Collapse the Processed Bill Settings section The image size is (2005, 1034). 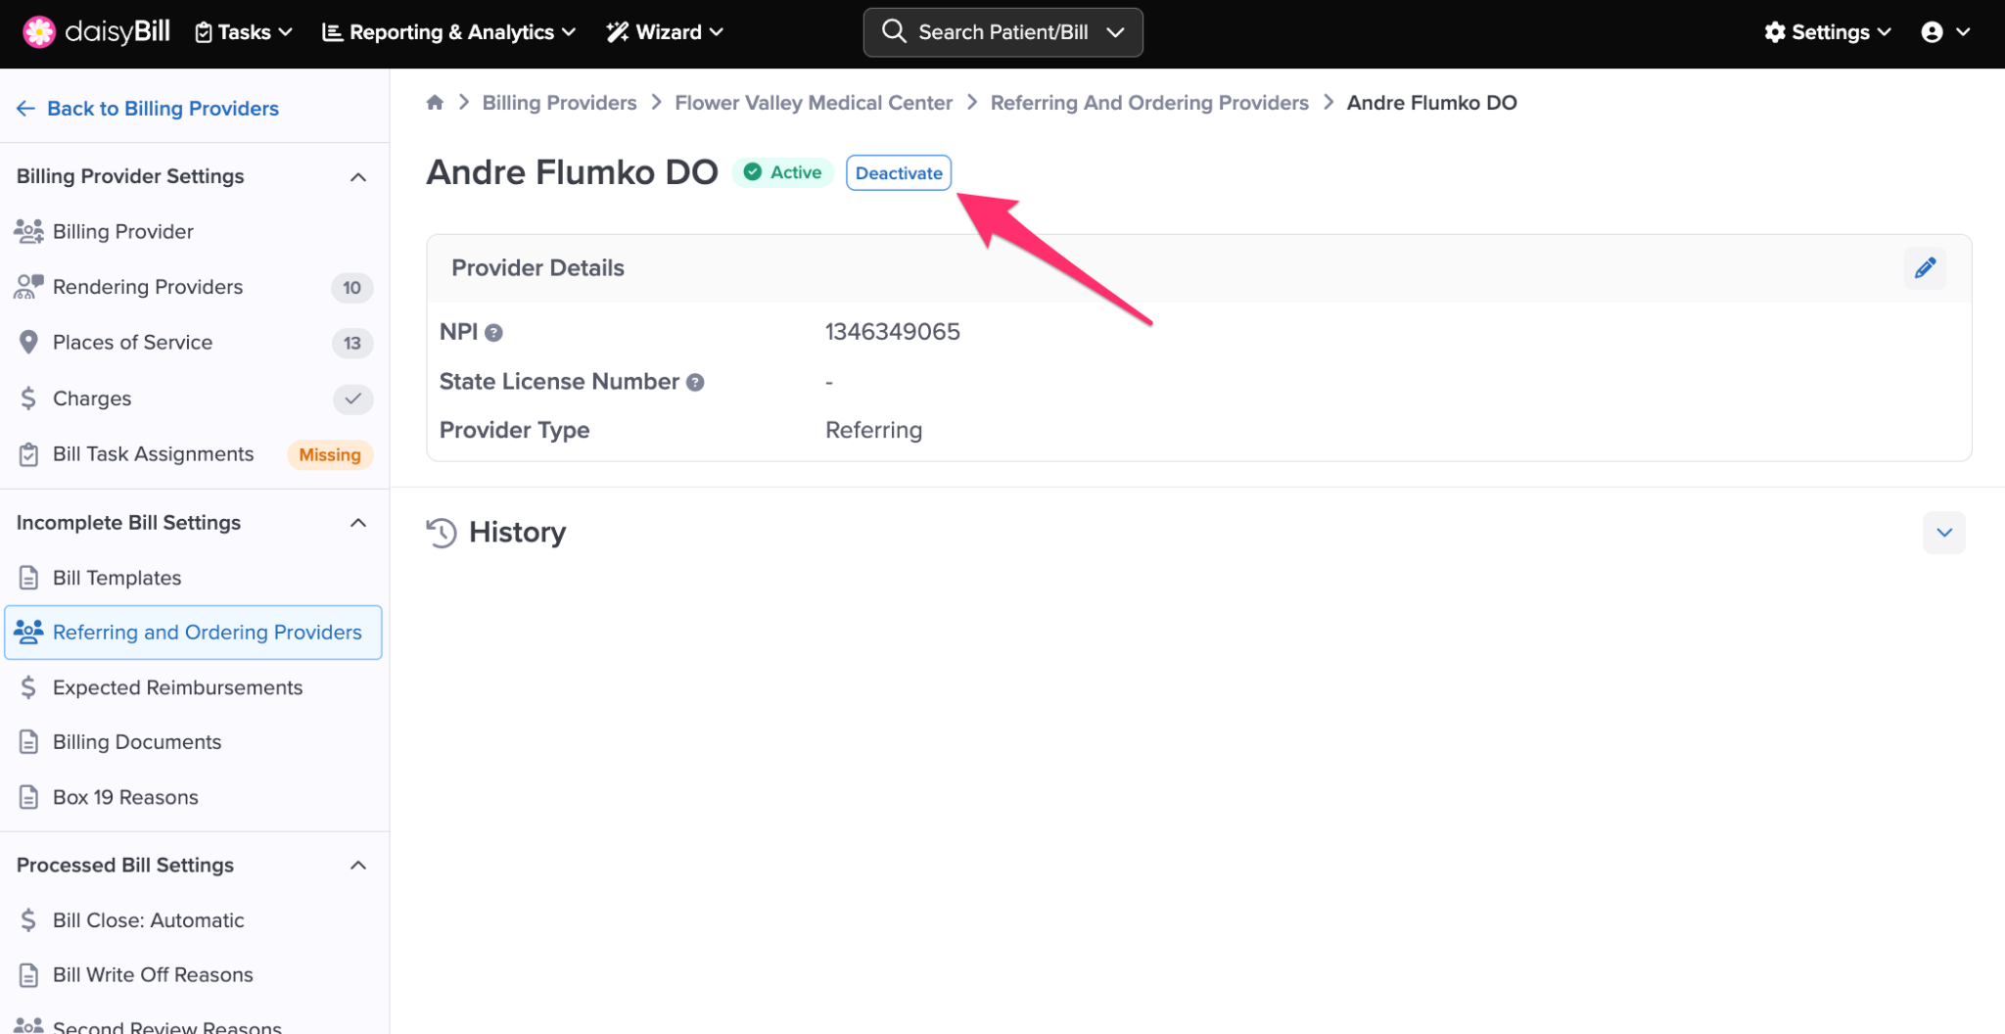tap(358, 866)
